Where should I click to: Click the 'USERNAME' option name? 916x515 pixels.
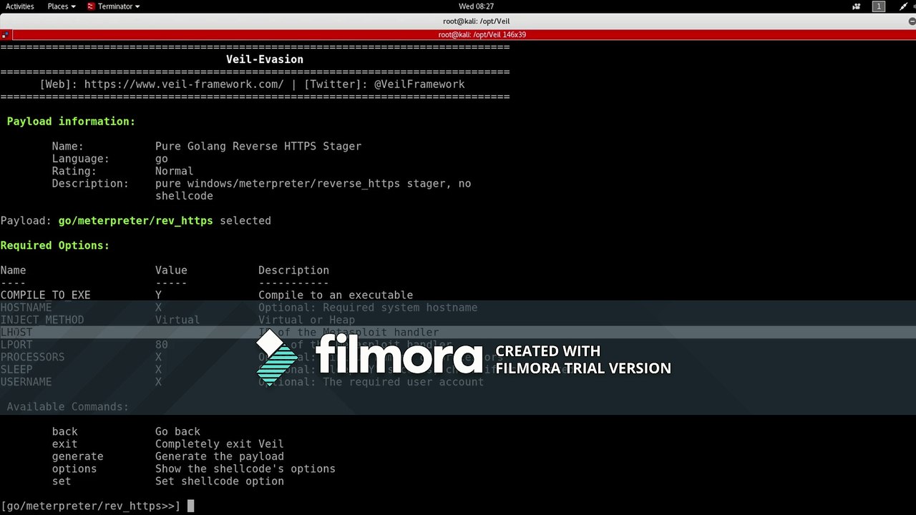[26, 382]
